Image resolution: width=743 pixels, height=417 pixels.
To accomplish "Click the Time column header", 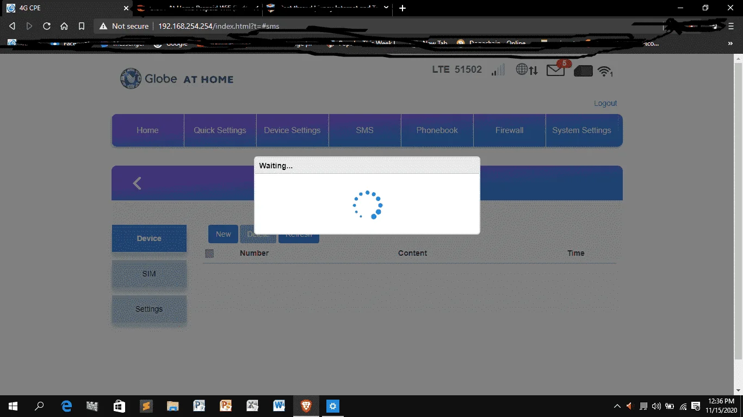I will coord(575,253).
